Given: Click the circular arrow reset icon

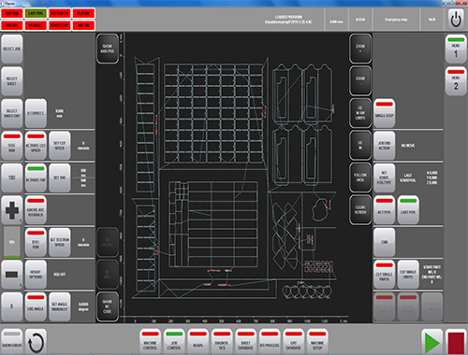Looking at the screenshot, I should [x=36, y=342].
